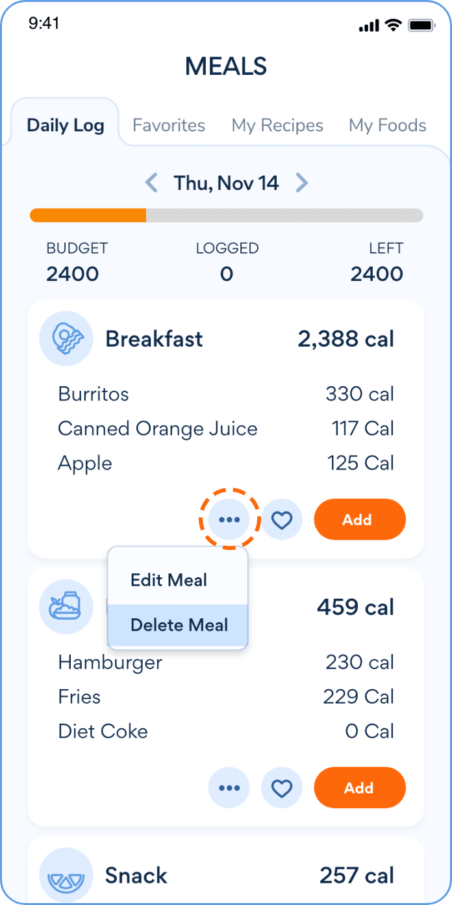Go to previous day arrow

(151, 183)
